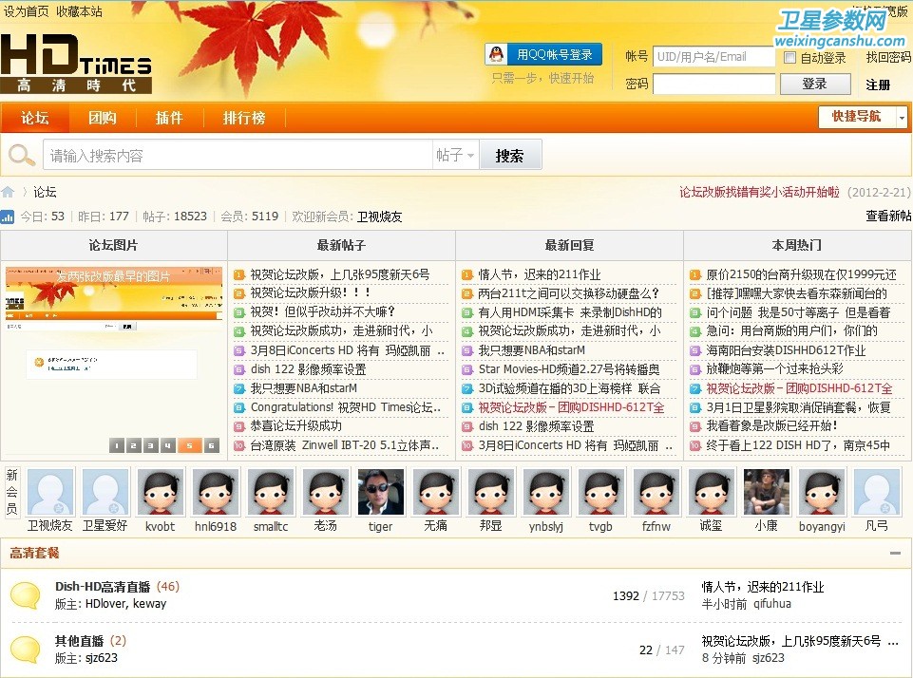Click the QQ account login button
913x678 pixels.
(543, 55)
